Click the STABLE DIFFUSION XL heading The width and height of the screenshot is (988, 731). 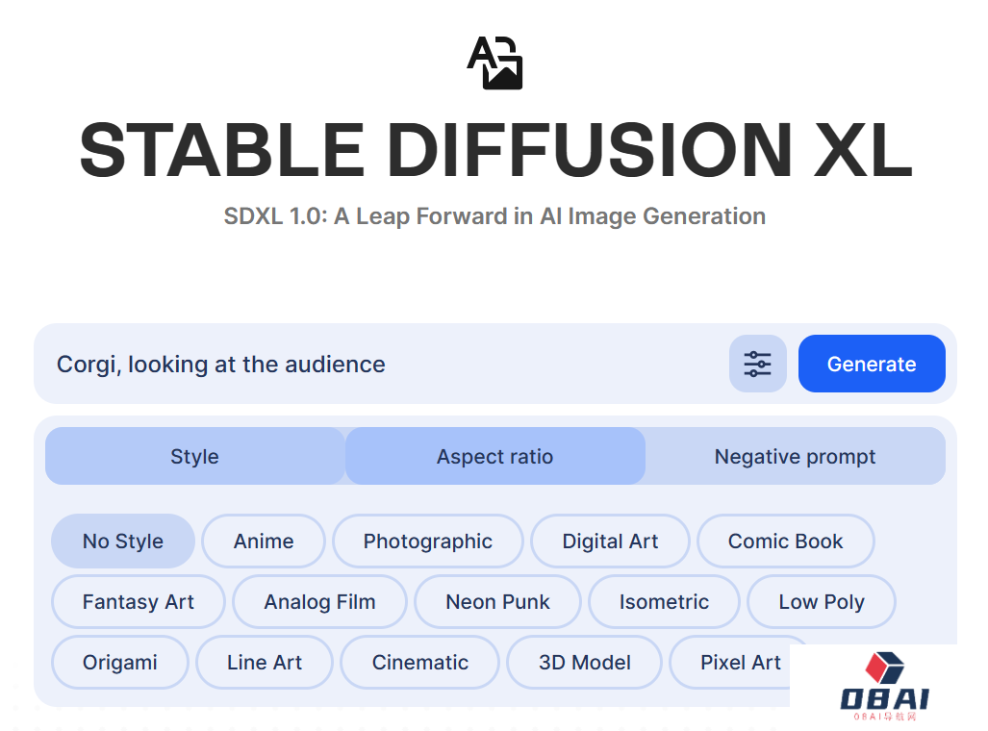pos(495,149)
